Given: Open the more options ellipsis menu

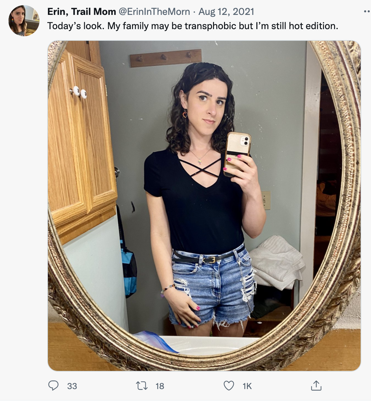Looking at the screenshot, I should pos(367,12).
